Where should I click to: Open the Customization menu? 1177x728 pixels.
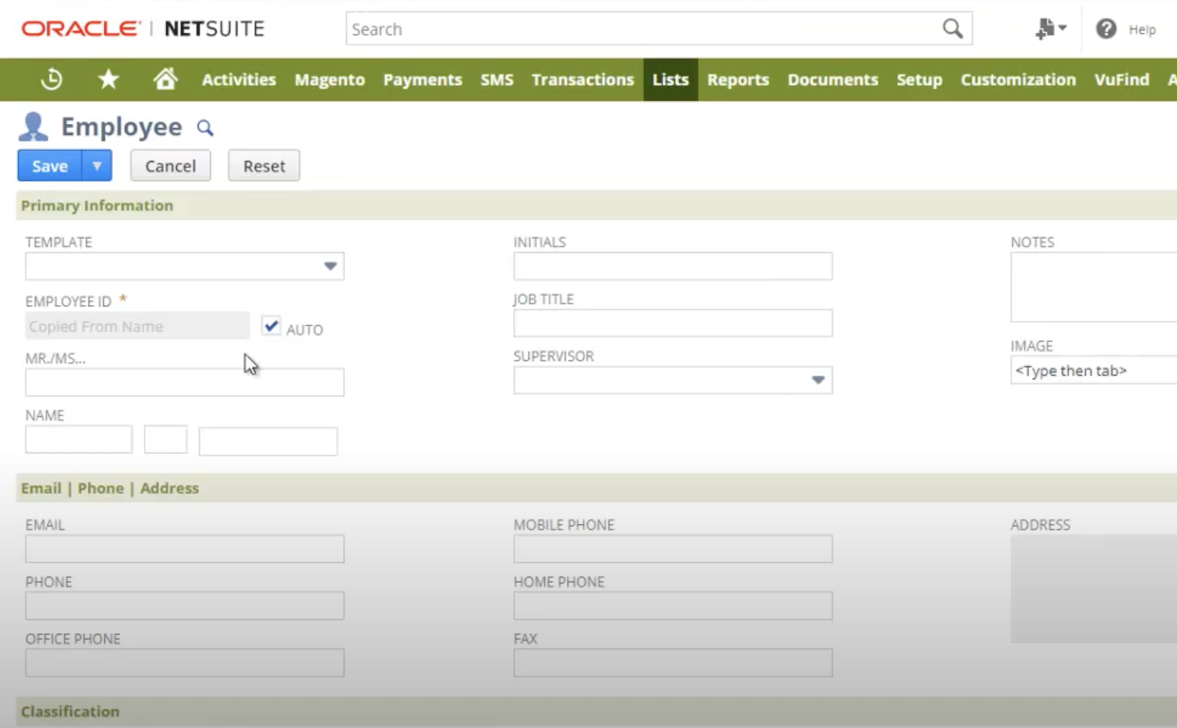coord(1018,80)
